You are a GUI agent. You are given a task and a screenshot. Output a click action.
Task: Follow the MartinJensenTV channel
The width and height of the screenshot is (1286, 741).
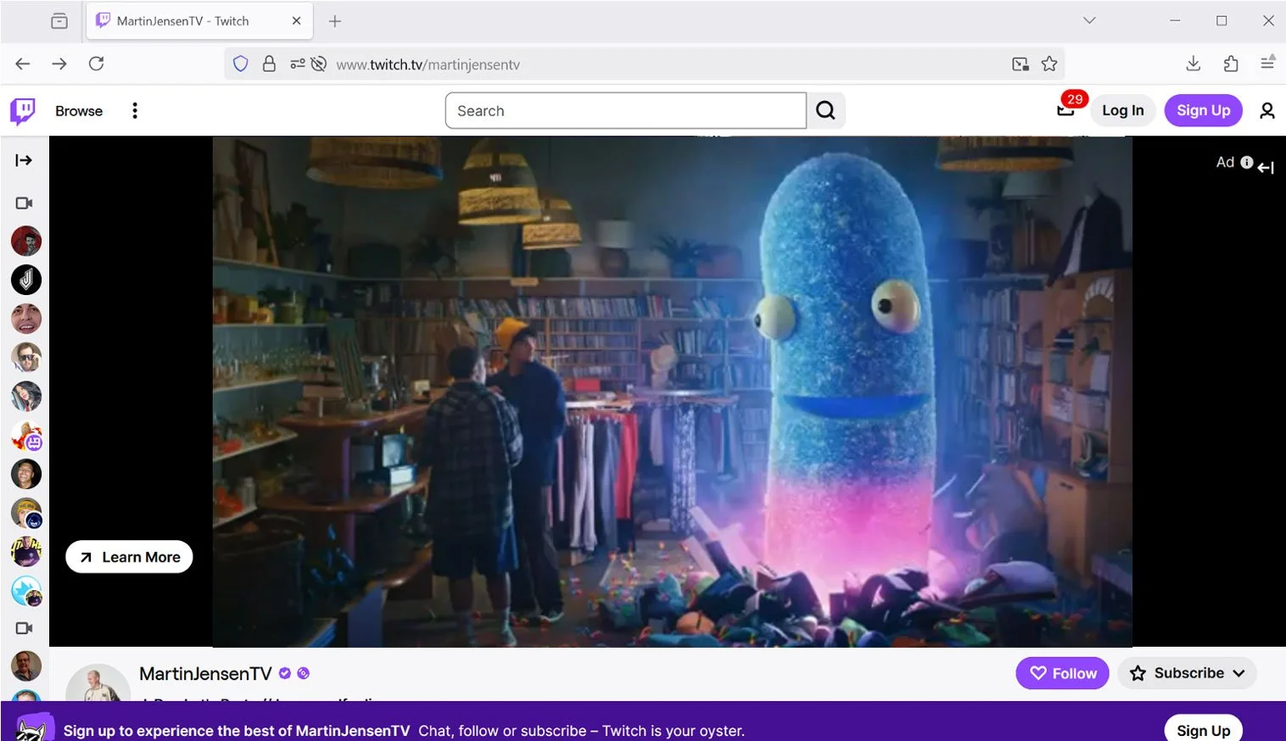1063,673
